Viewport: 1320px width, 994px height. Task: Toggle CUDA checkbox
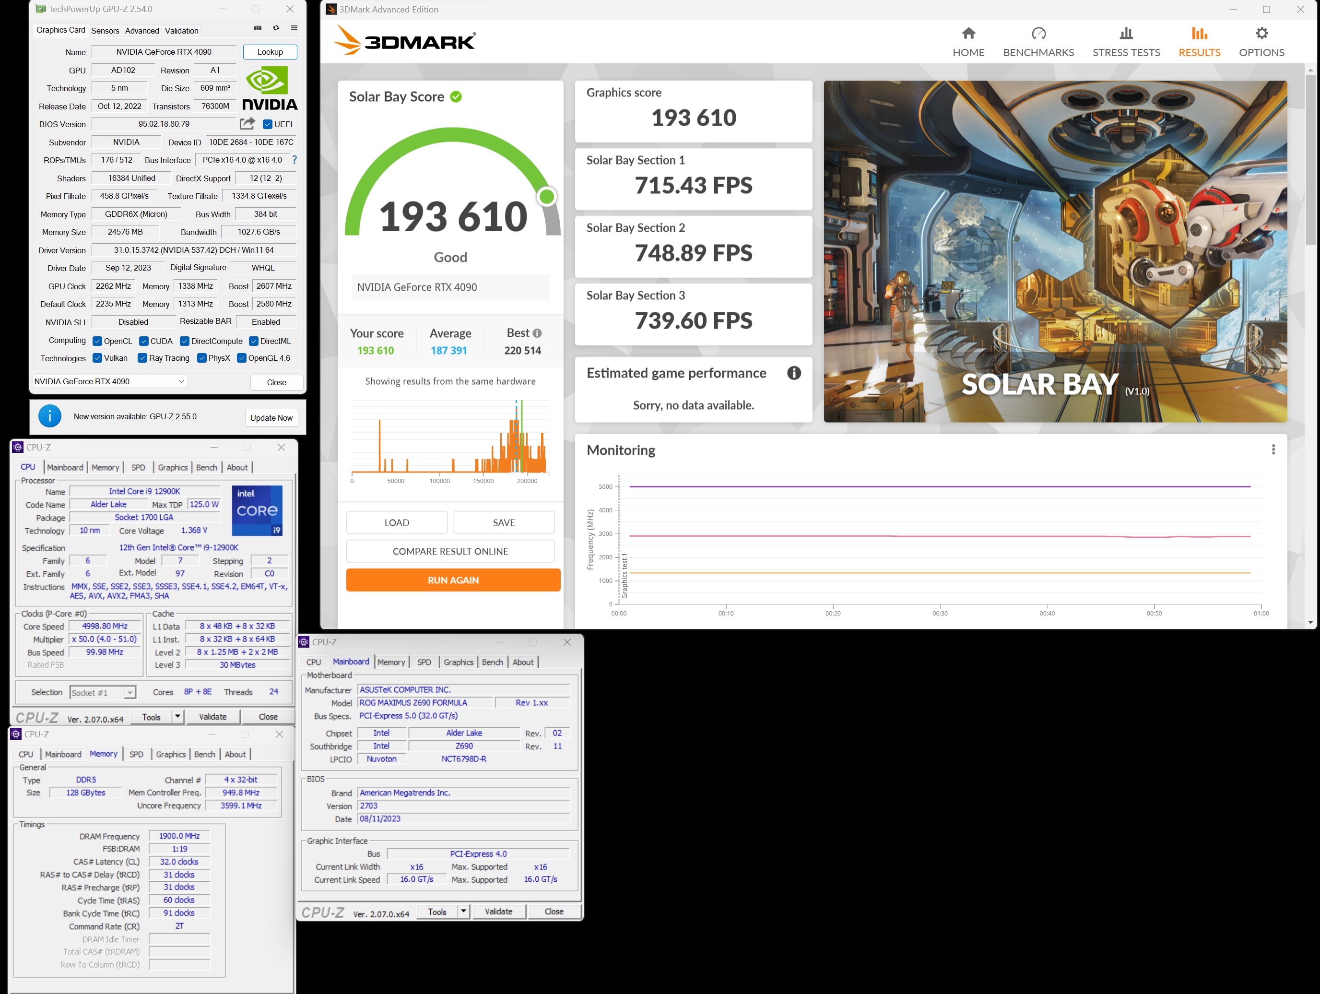tap(144, 341)
